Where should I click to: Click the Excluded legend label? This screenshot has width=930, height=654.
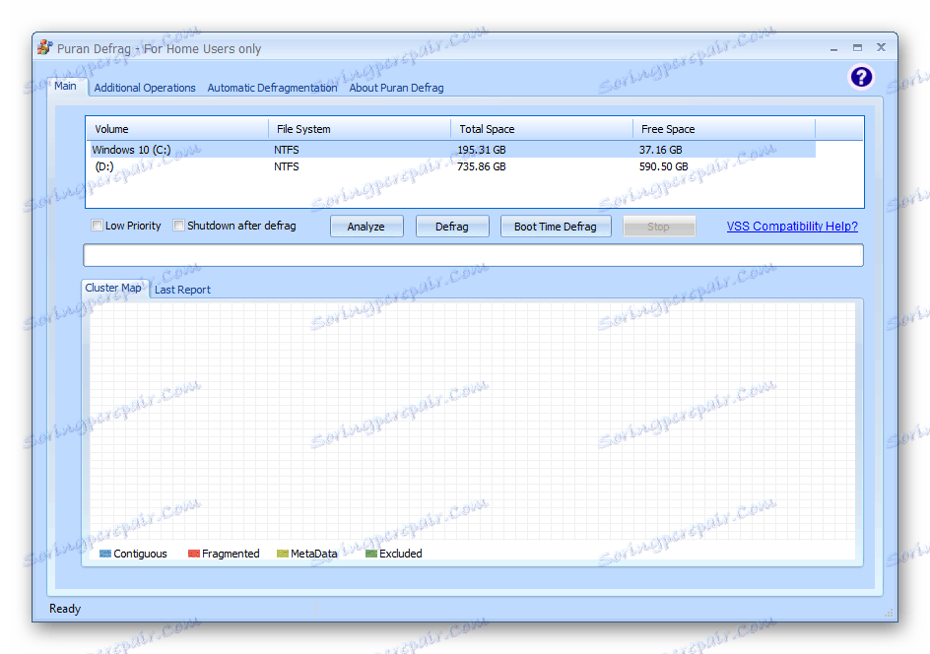400,554
